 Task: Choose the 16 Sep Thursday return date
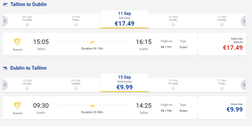pos(173,85)
